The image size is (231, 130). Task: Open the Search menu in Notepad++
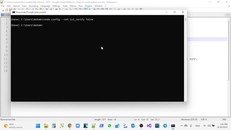click(16, 6)
